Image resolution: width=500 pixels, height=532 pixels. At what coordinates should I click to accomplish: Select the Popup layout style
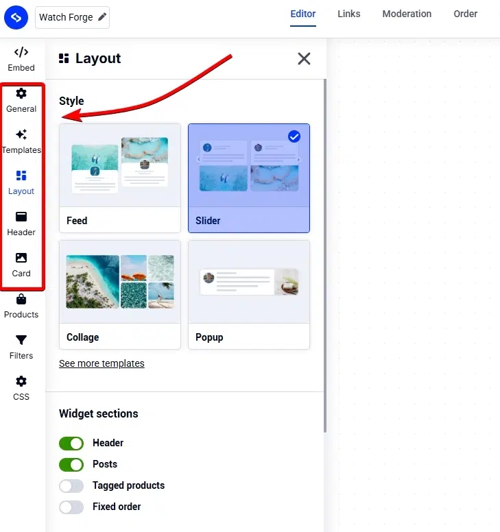point(249,295)
